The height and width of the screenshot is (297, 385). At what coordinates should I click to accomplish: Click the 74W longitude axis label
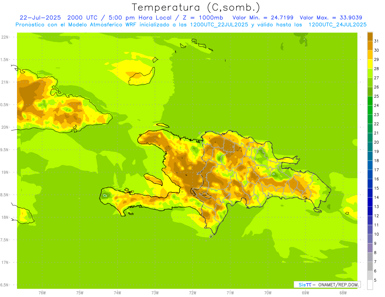[x=117, y=293]
